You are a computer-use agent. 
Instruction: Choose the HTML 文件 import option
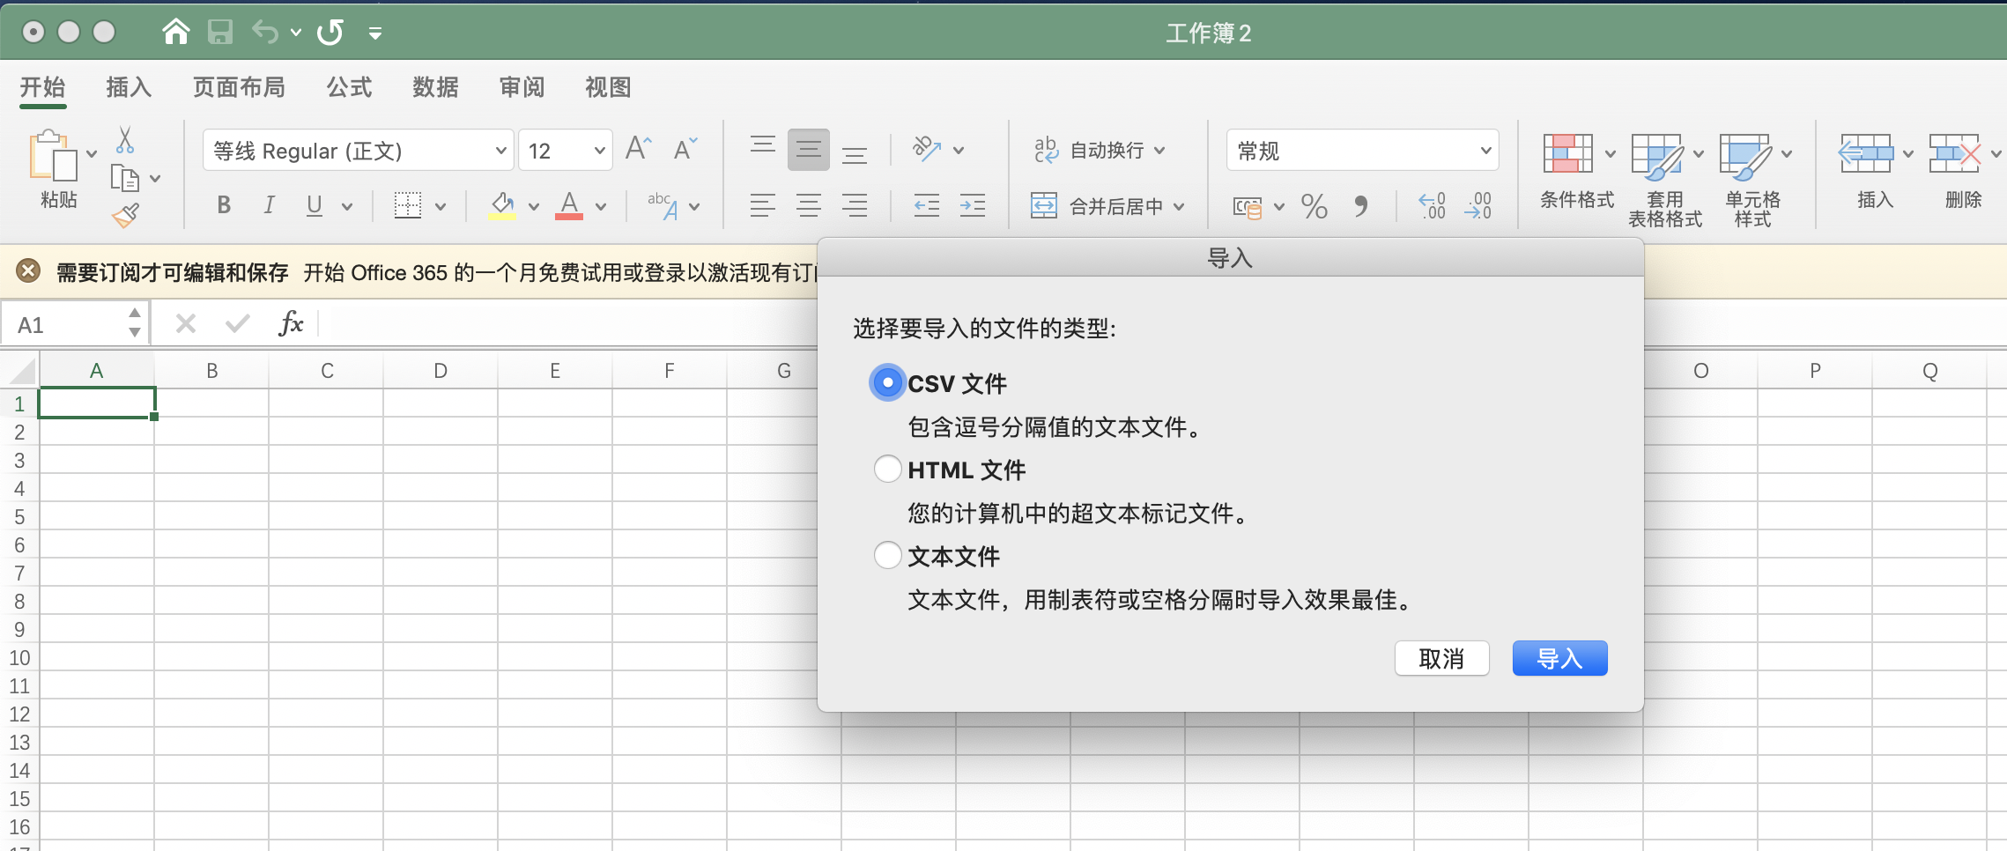pos(886,469)
